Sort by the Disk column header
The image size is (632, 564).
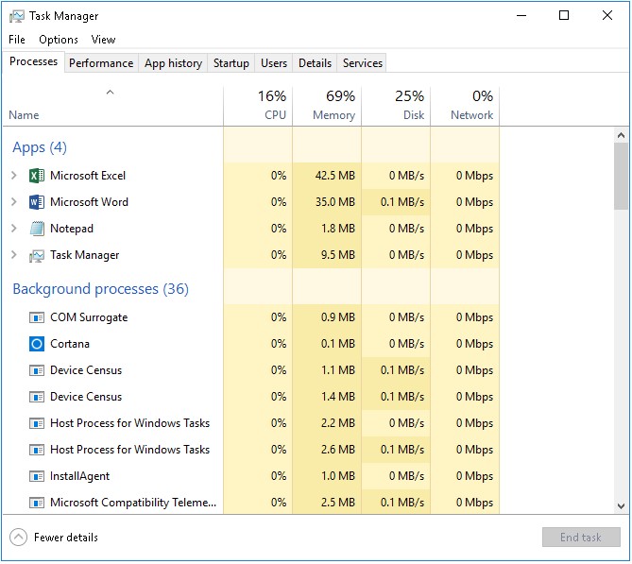click(x=396, y=107)
